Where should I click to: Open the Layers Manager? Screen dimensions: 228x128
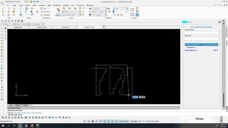(x=58, y=12)
